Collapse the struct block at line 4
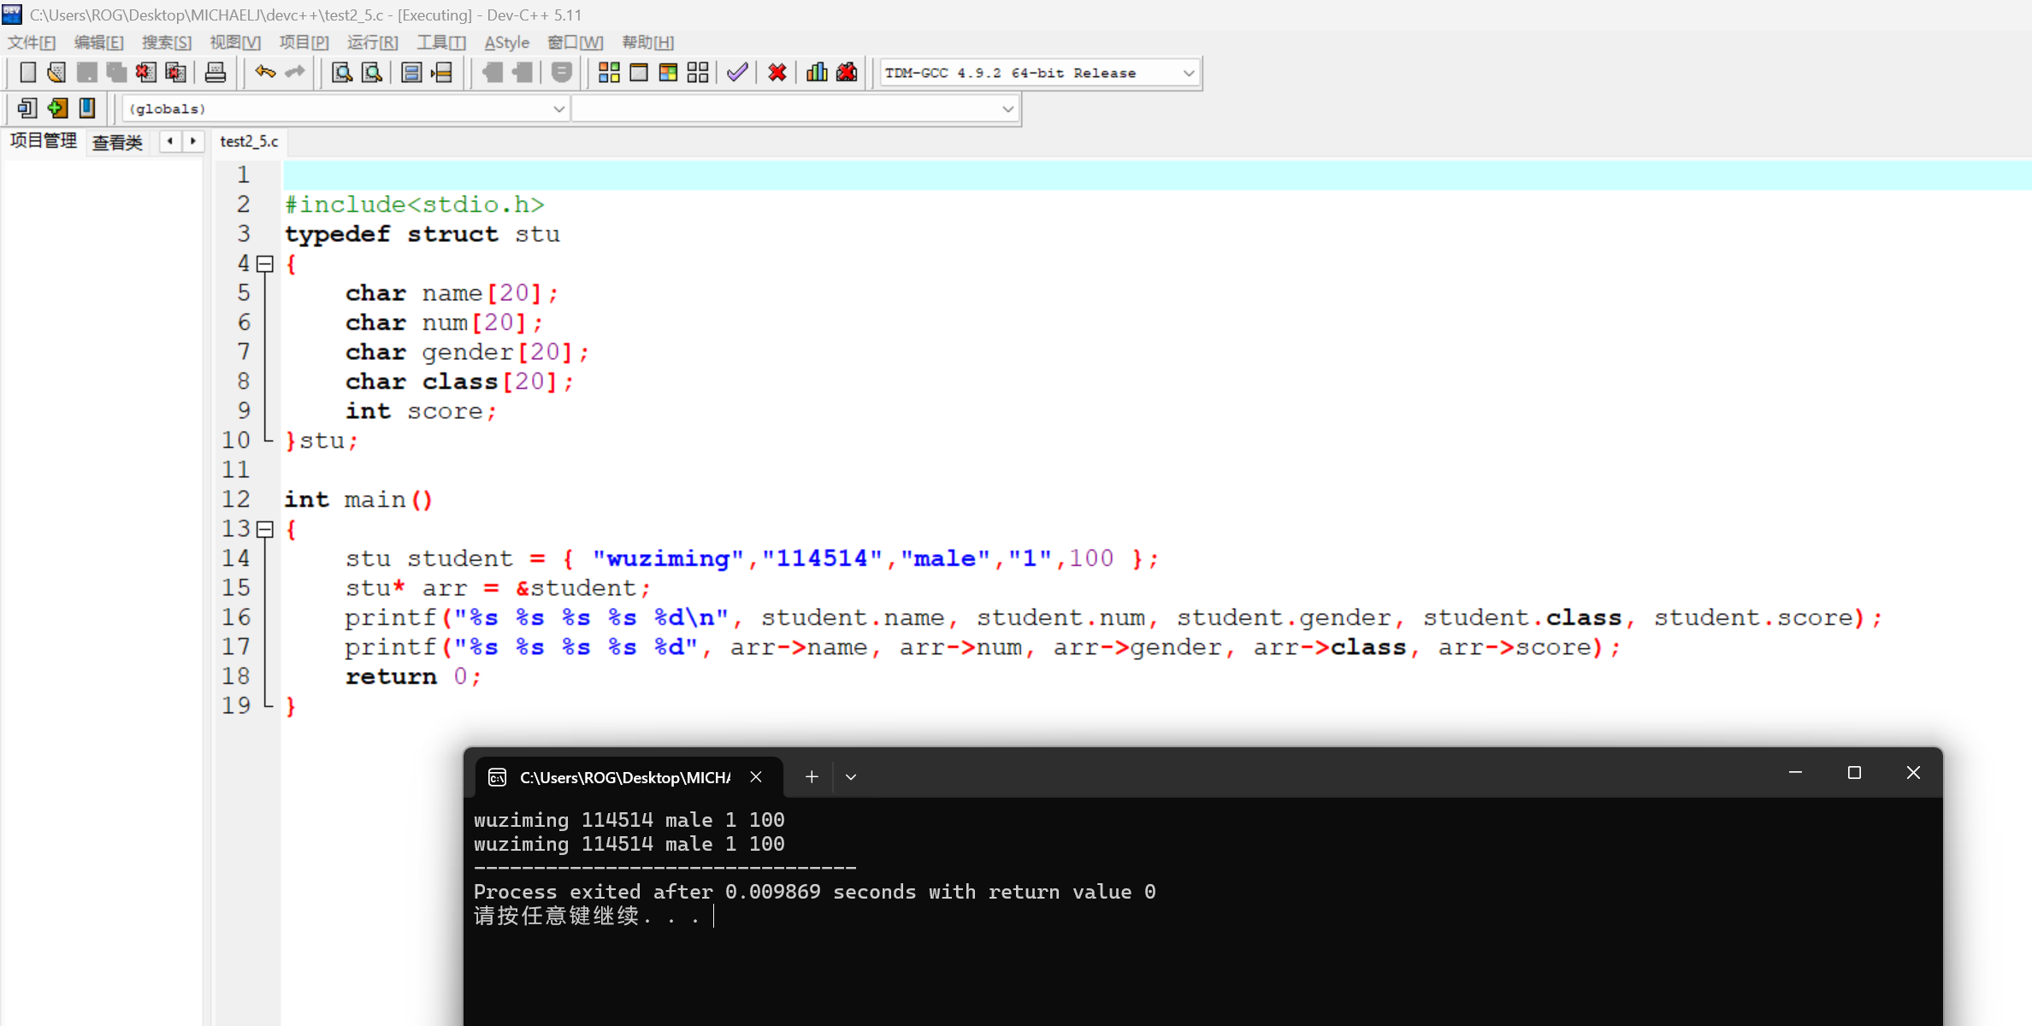 tap(265, 264)
